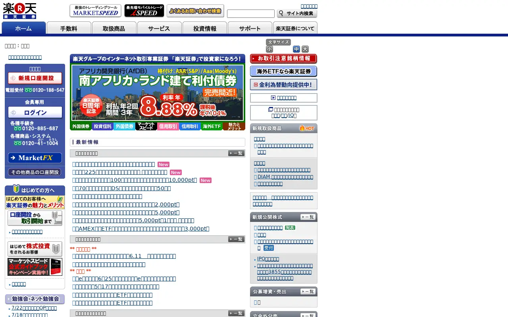Click the 新規口座開設 button
The height and width of the screenshot is (317, 508).
click(x=35, y=78)
